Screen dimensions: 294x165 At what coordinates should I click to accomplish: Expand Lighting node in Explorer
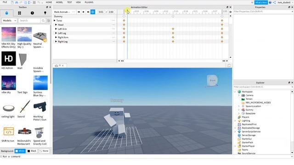tap(235, 121)
